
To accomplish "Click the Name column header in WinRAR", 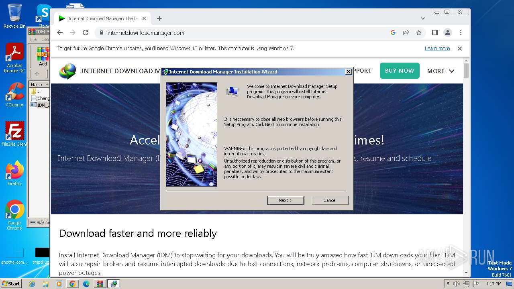I will (39, 85).
